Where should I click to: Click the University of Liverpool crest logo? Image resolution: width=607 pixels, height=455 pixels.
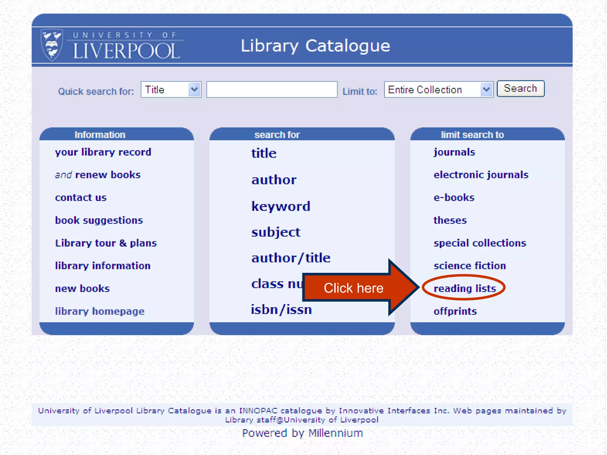[x=52, y=45]
